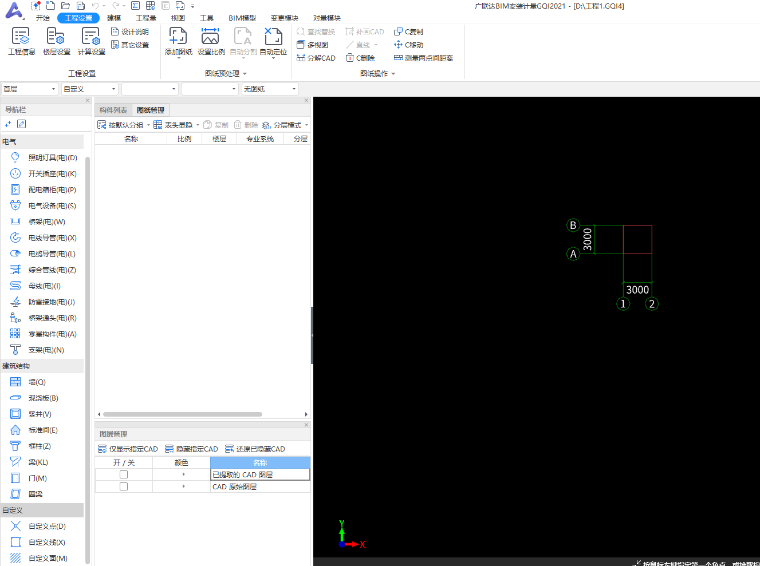Click 设计说明 design notes
Image resolution: width=760 pixels, height=566 pixels.
pyautogui.click(x=130, y=31)
